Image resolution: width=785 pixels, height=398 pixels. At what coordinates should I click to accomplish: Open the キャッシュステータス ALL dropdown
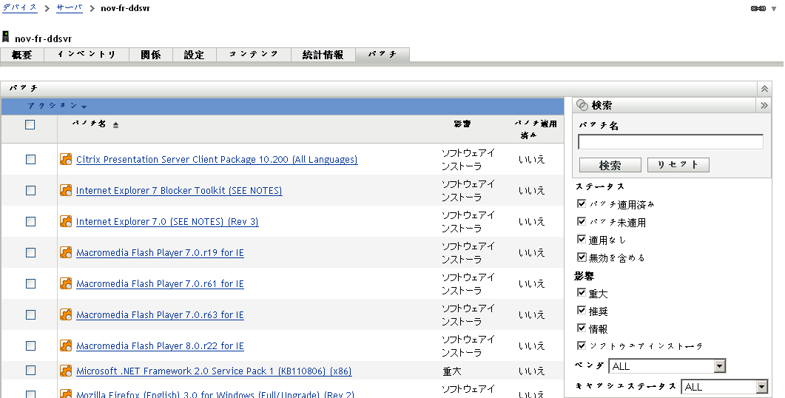point(724,386)
